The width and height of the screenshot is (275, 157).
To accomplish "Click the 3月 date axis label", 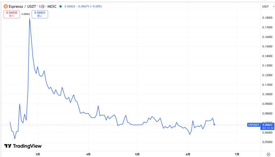I will tap(38, 154).
